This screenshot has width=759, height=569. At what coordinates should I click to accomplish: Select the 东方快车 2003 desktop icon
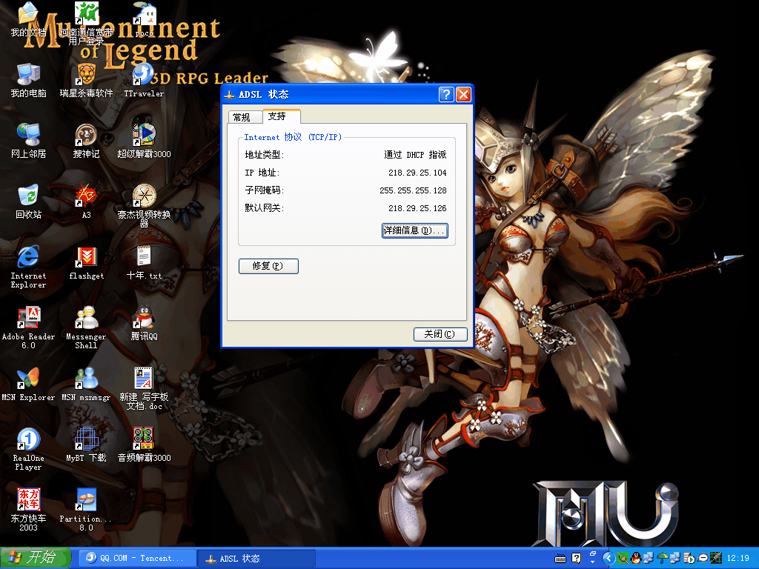28,510
